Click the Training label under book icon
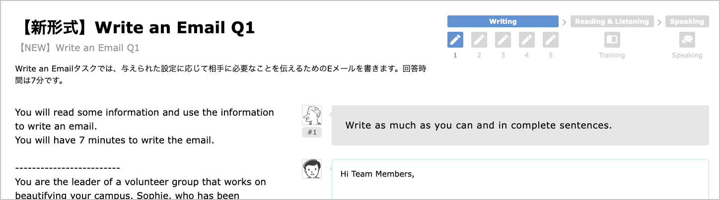 [x=612, y=55]
